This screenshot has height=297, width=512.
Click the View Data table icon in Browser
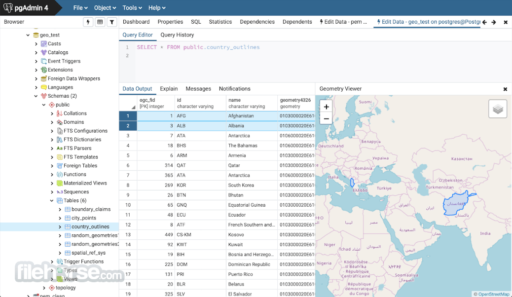pyautogui.click(x=100, y=22)
